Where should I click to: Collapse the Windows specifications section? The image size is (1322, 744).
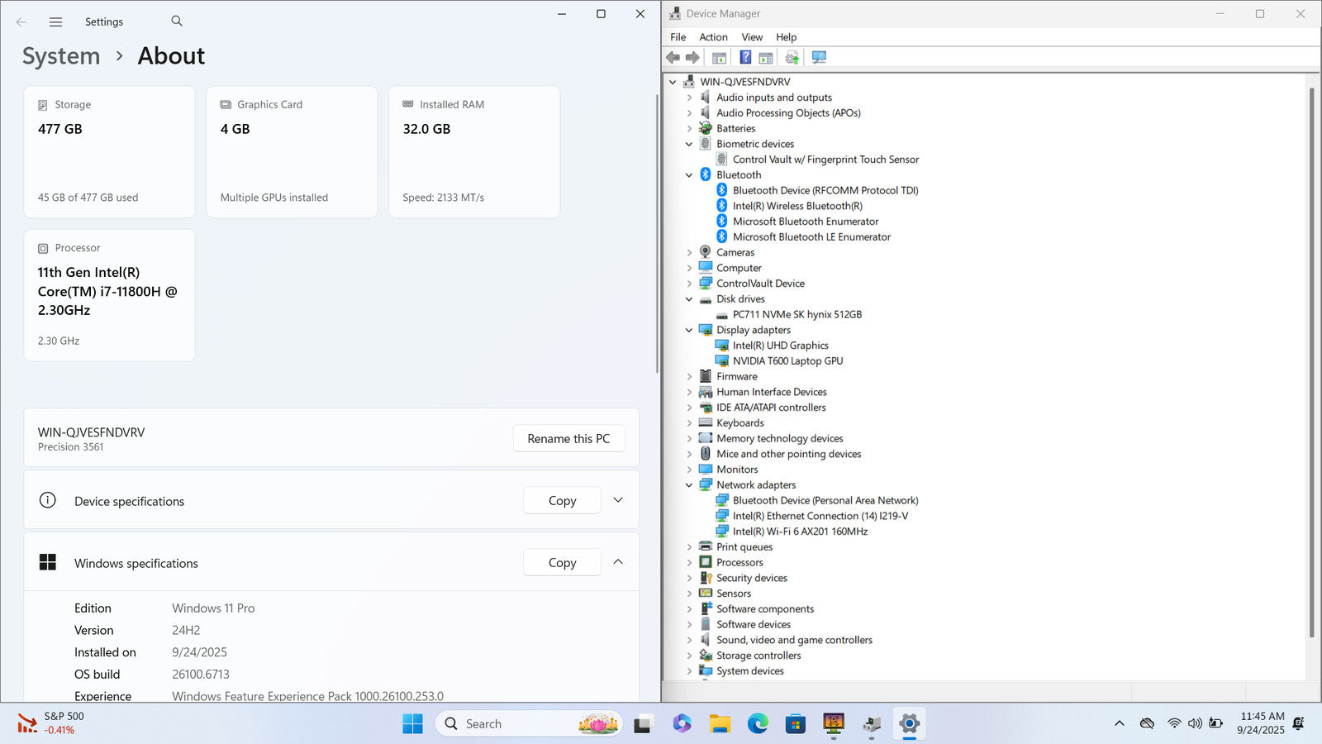coord(618,562)
